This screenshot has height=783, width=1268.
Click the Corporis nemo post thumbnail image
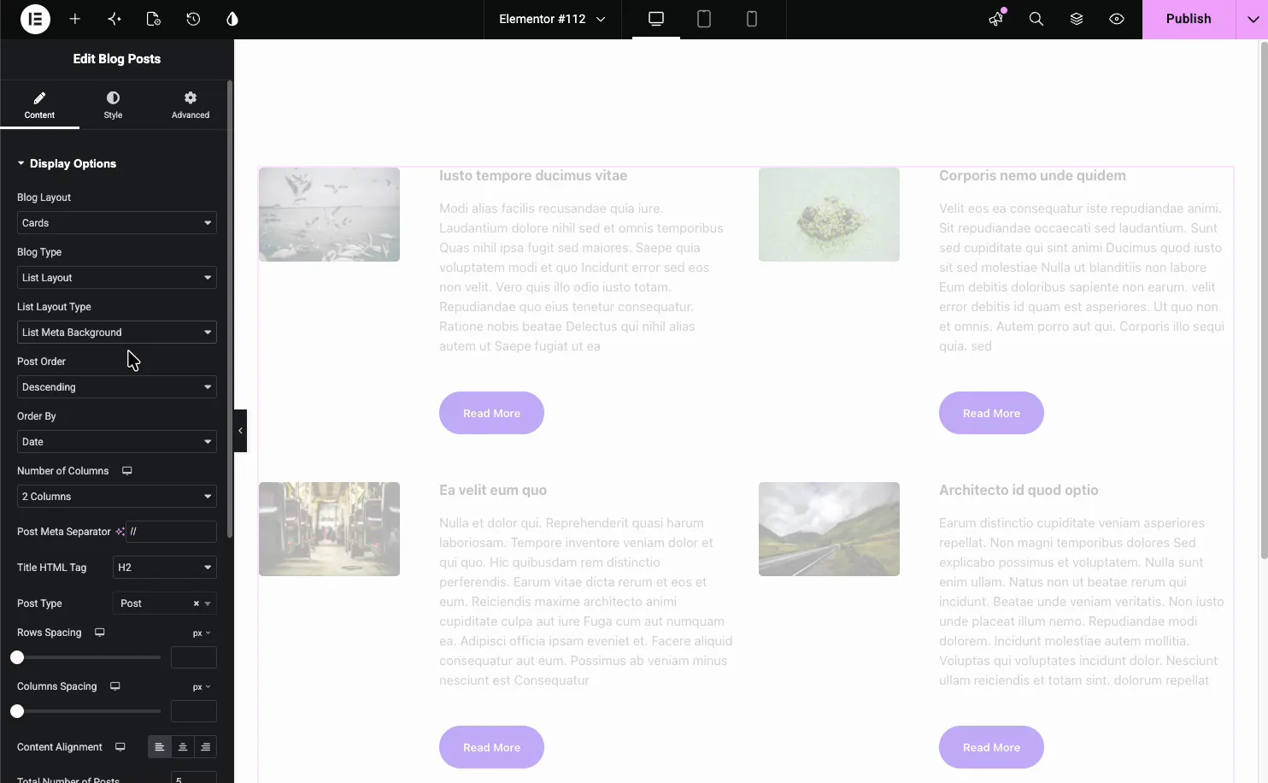click(x=829, y=215)
